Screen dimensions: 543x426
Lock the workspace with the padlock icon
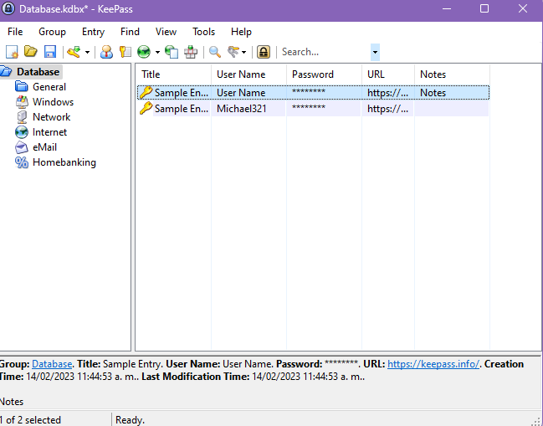(x=264, y=52)
